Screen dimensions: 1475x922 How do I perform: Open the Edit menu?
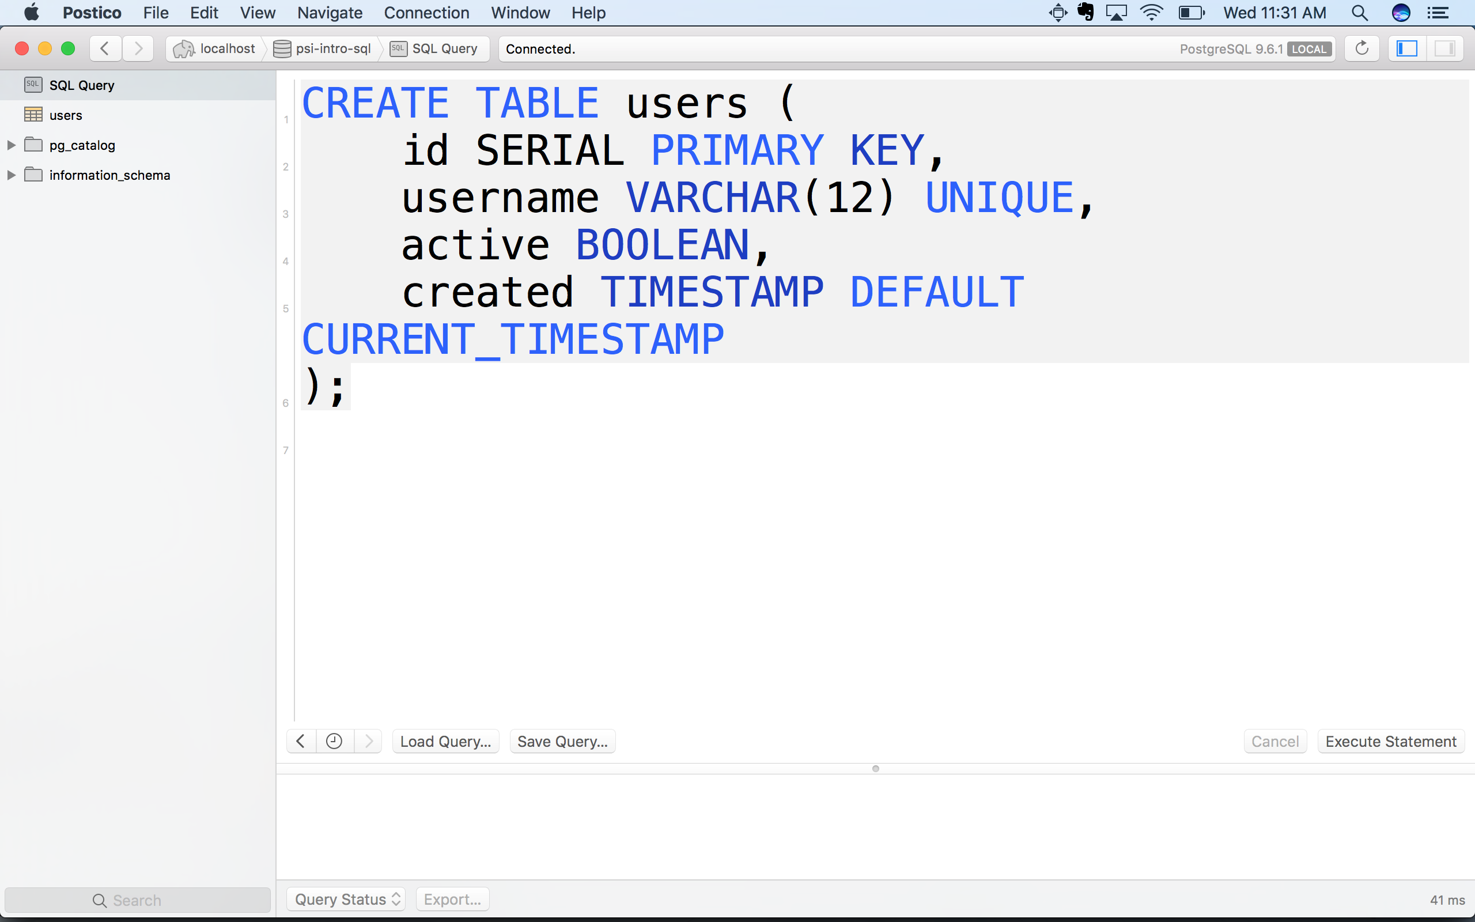(x=203, y=13)
